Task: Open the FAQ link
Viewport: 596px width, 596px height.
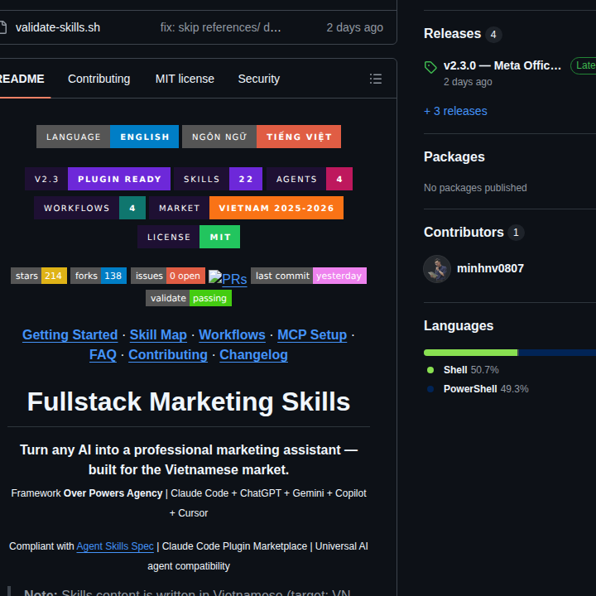Action: [103, 354]
